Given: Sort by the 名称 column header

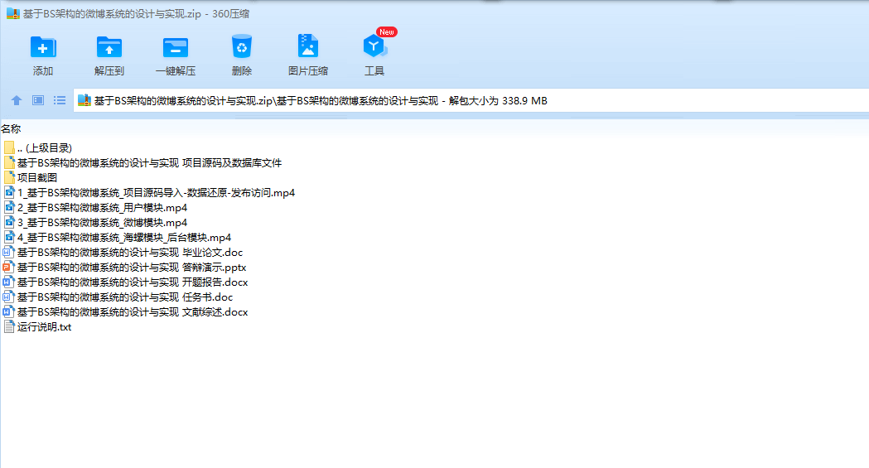Looking at the screenshot, I should click(11, 128).
